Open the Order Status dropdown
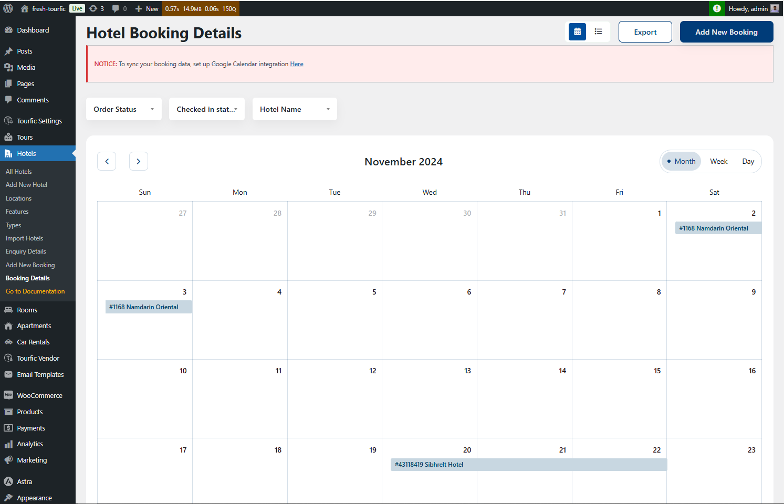 (123, 109)
